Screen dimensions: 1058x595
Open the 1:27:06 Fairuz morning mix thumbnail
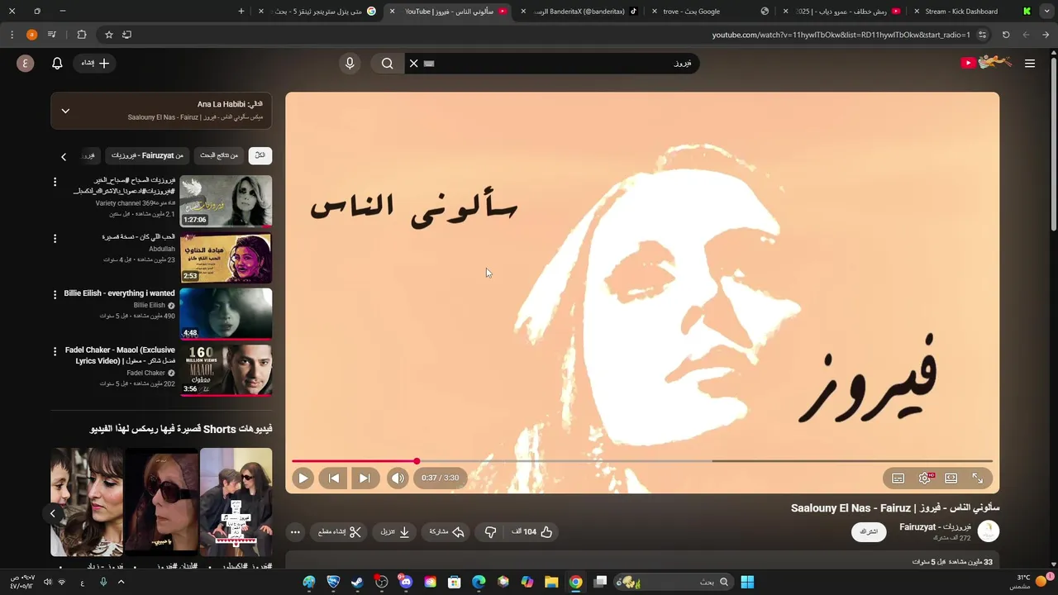pos(226,201)
